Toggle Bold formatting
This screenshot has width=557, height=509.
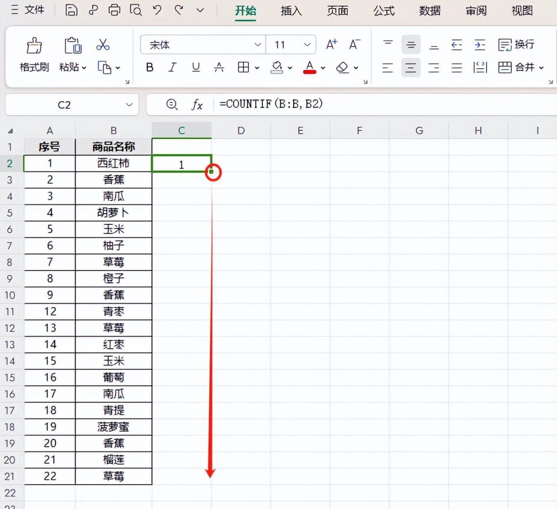click(x=150, y=67)
